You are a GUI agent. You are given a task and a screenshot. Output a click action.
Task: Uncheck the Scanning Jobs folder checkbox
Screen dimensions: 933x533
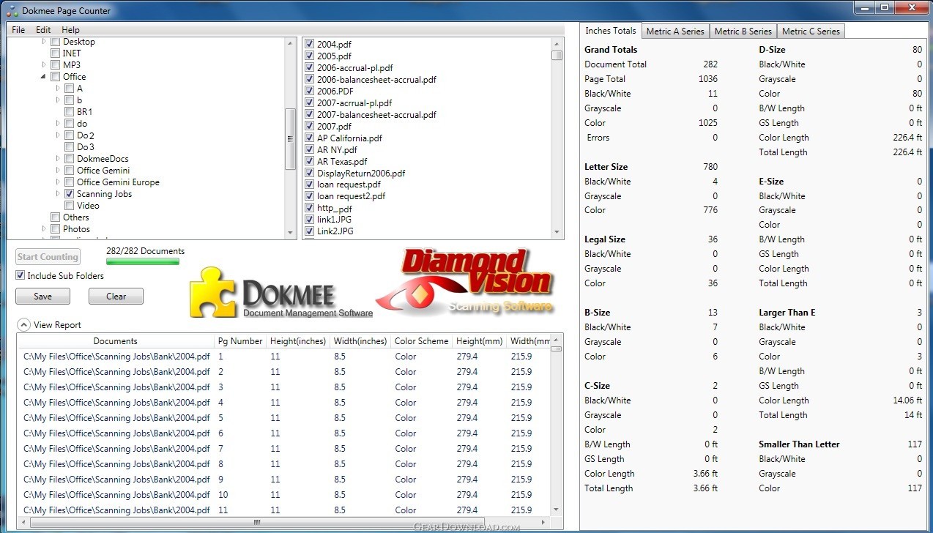(x=69, y=194)
